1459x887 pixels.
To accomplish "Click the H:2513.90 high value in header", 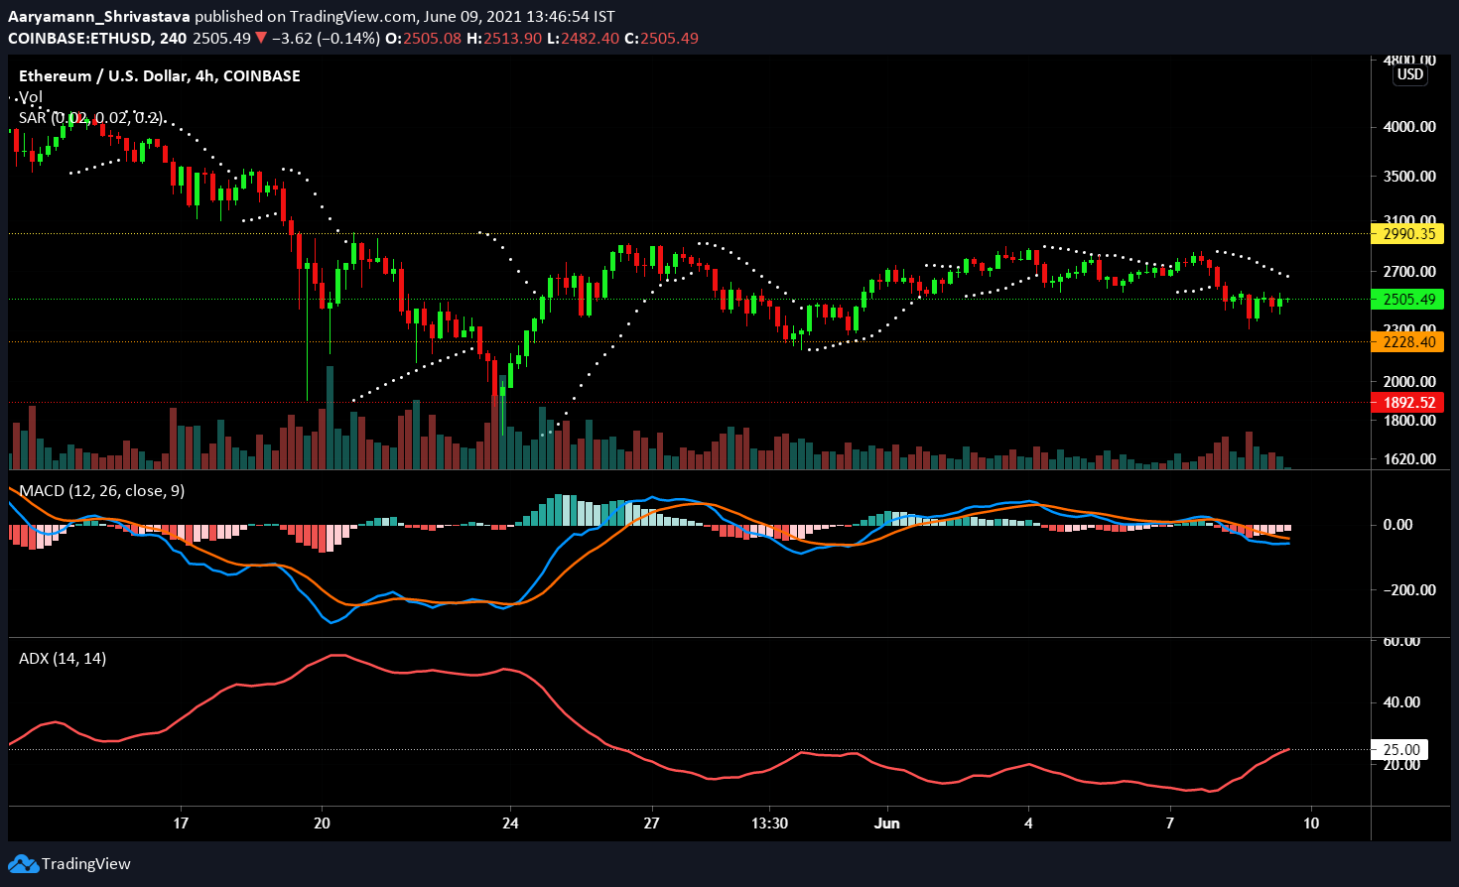I will pyautogui.click(x=504, y=39).
